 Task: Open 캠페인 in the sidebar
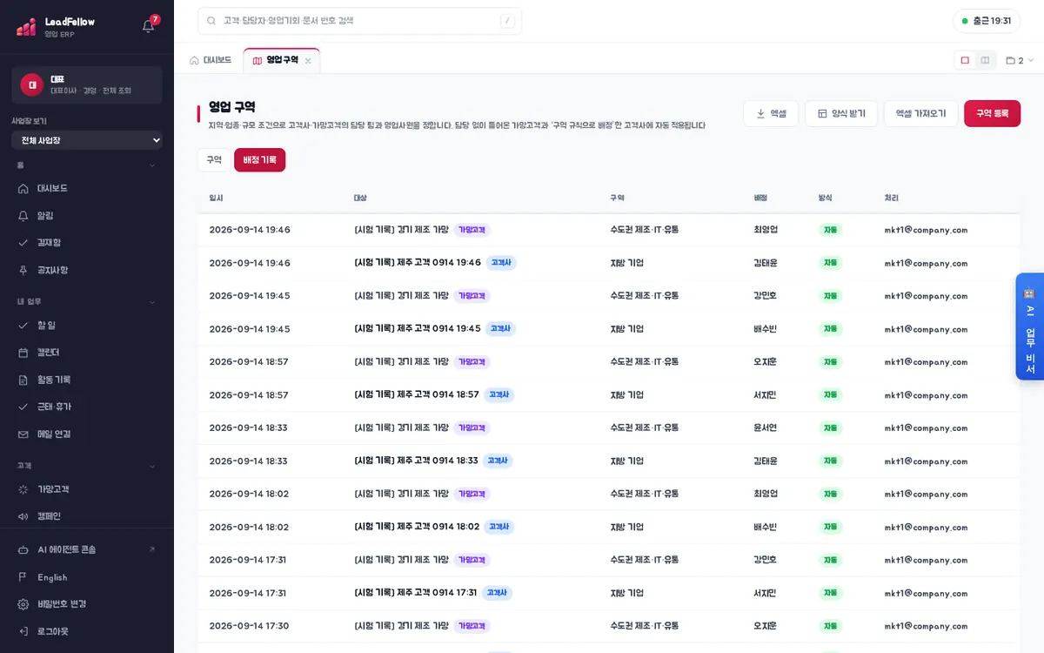87,516
